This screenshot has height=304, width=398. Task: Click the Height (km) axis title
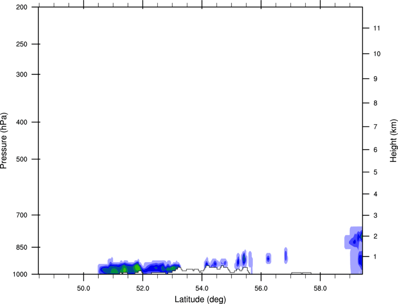coord(393,140)
